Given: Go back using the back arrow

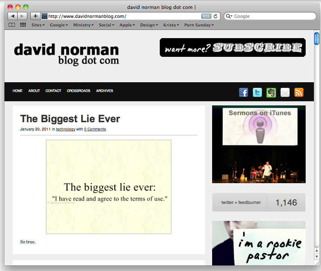Looking at the screenshot, I should pos(12,16).
